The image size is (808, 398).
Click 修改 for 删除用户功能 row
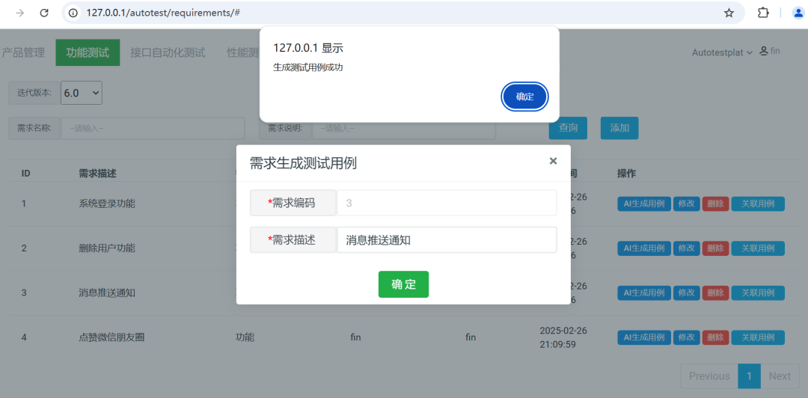[686, 248]
